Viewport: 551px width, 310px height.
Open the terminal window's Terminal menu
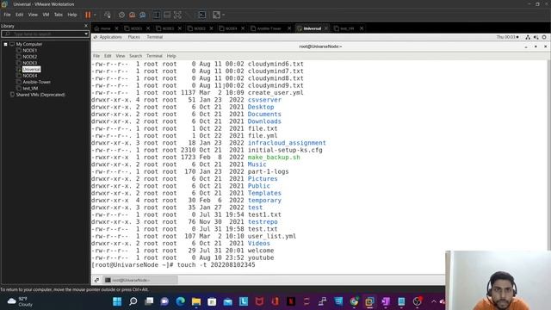(154, 56)
